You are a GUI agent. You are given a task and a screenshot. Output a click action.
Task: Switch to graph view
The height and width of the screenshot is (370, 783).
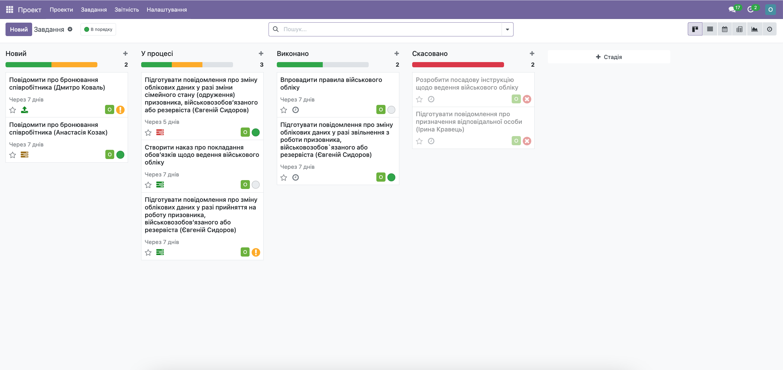(x=754, y=29)
